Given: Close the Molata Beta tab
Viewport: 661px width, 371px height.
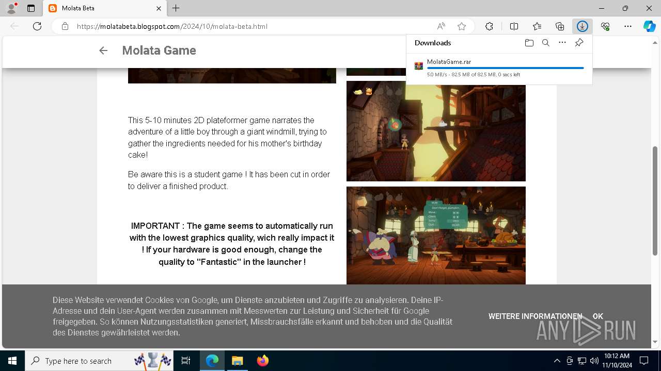Looking at the screenshot, I should coord(159,8).
